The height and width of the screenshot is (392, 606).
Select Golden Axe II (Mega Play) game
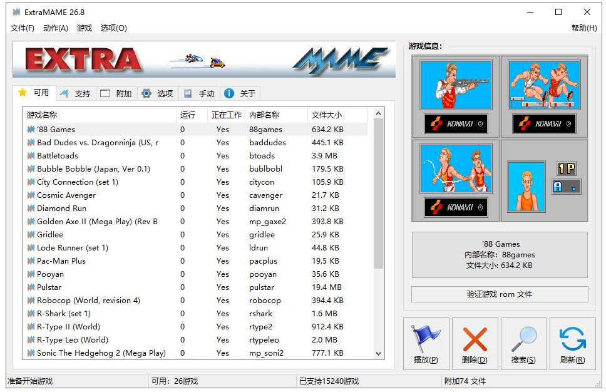point(195,222)
